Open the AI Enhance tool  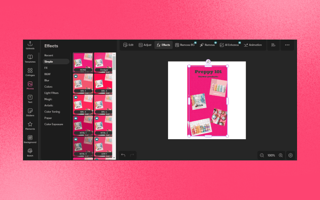click(x=229, y=45)
